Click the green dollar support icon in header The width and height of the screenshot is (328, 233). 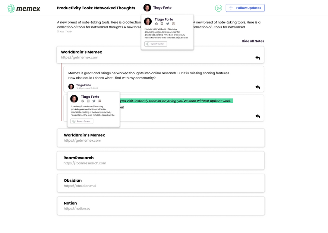point(218,8)
